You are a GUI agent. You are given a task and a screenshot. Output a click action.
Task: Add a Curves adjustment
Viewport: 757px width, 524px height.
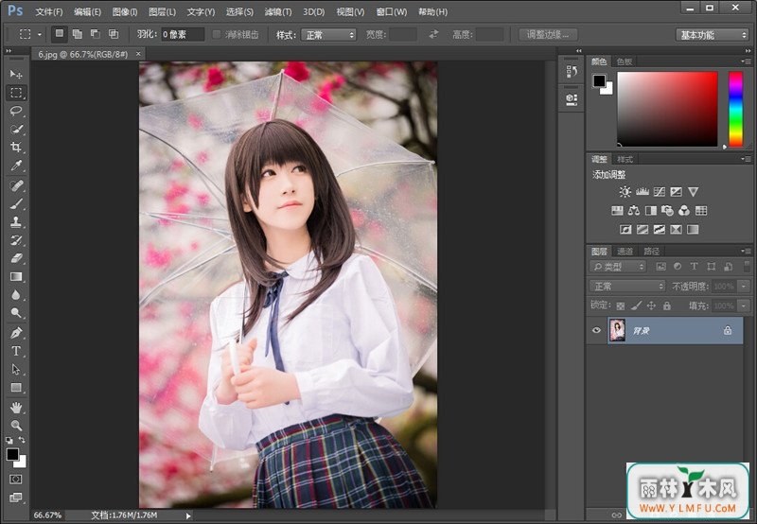(x=659, y=192)
